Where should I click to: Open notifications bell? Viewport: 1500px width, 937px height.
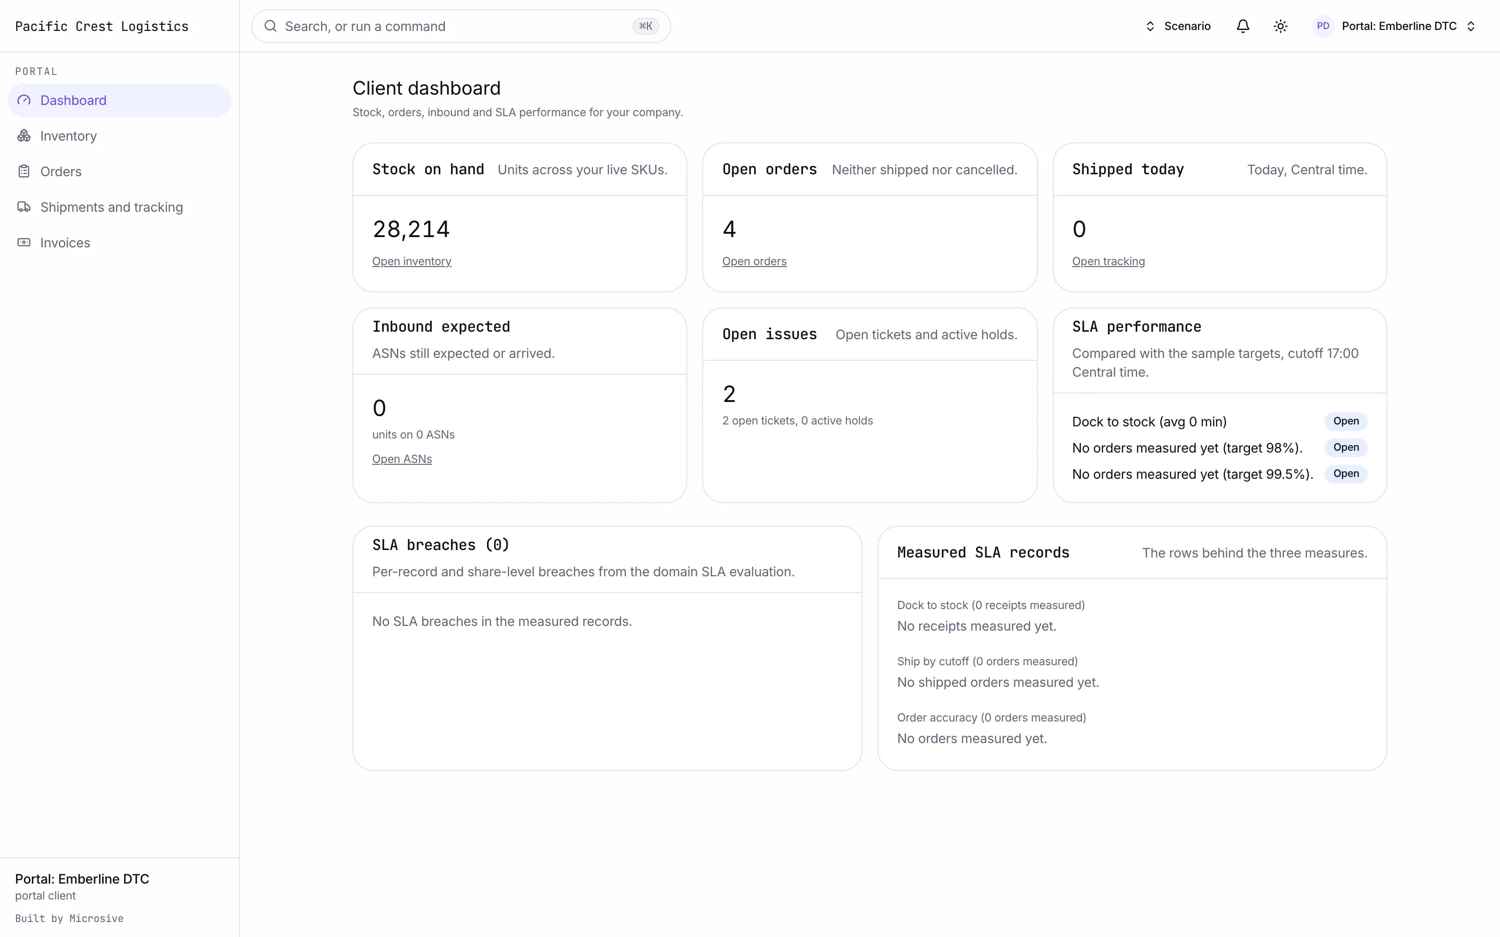point(1243,26)
